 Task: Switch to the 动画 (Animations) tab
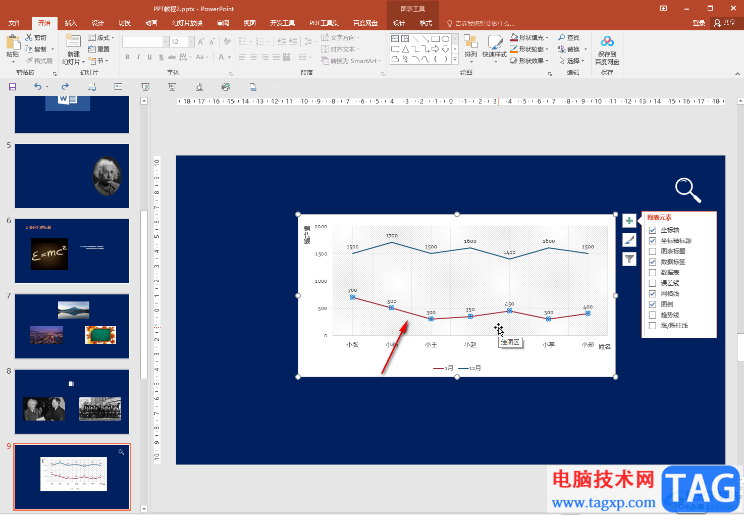click(151, 23)
